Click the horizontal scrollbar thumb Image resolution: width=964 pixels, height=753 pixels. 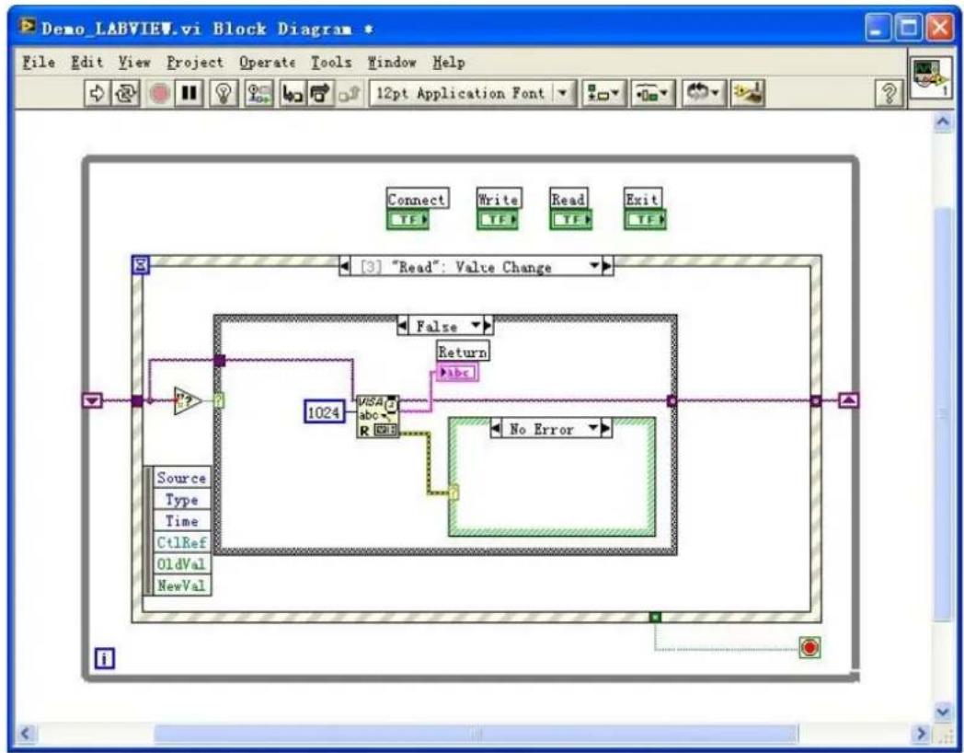click(476, 734)
